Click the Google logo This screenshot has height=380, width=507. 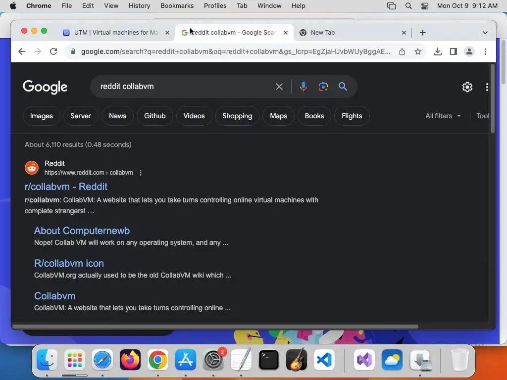tap(45, 87)
